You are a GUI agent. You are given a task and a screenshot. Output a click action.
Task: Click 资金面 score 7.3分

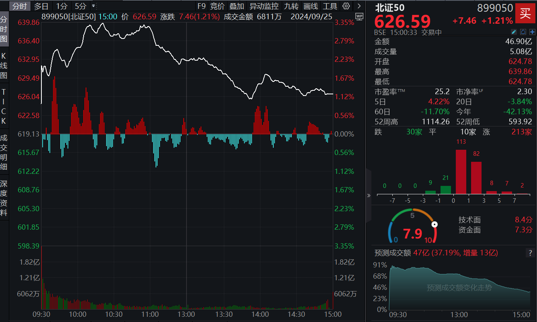(x=524, y=230)
